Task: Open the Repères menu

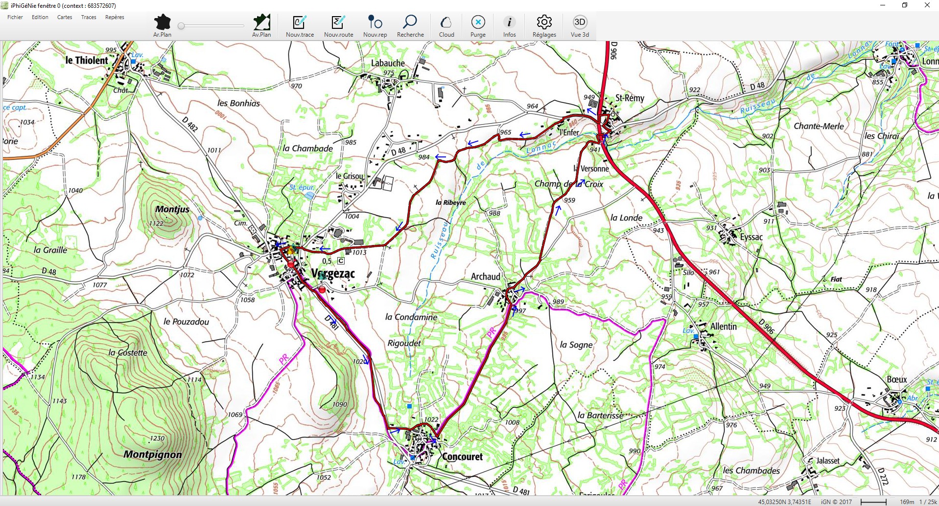Action: click(115, 17)
